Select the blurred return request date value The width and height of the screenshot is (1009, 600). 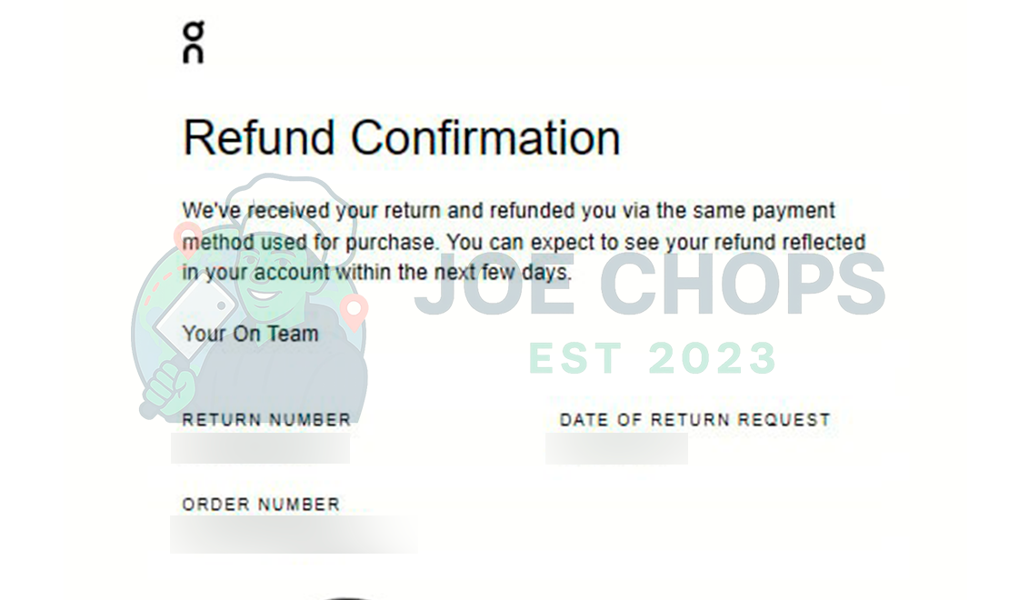pyautogui.click(x=616, y=447)
